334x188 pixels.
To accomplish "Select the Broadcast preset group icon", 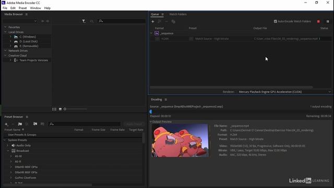I will coord(14,151).
